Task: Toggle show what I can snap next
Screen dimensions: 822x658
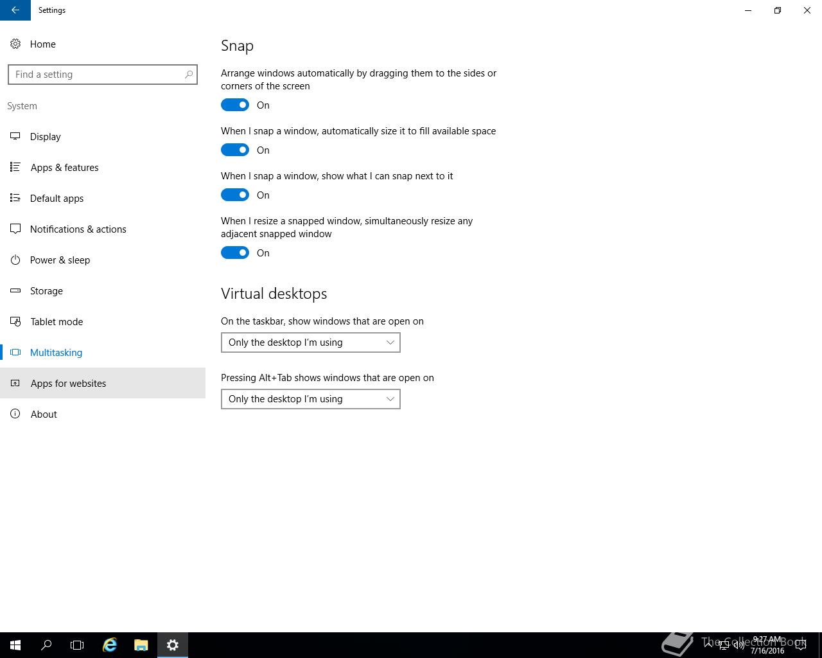Action: pyautogui.click(x=235, y=195)
